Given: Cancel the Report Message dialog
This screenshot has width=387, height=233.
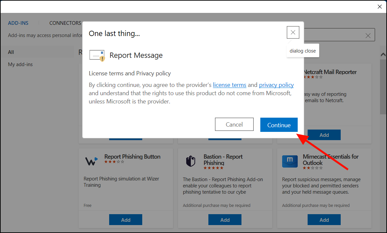Looking at the screenshot, I should pos(234,124).
